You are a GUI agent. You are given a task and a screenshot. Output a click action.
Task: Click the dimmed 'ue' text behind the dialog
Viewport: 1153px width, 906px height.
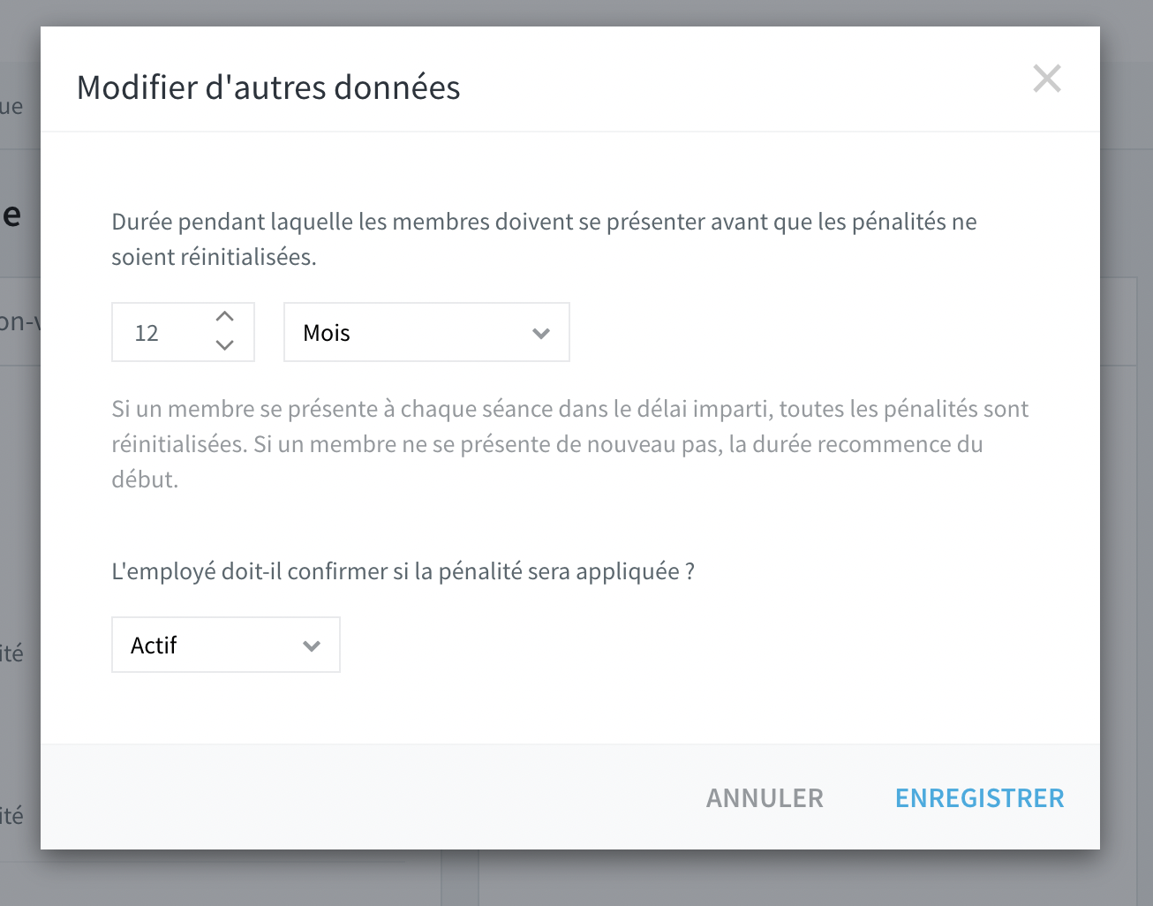pyautogui.click(x=11, y=108)
